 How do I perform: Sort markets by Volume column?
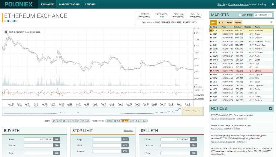238,27
